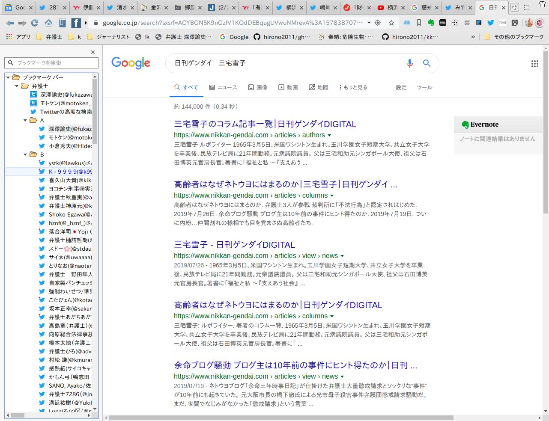Open the font extension icon
This screenshot has height=421, width=549.
pos(502,23)
